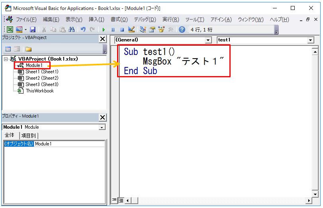Open the 挿入(I) menu
Screen dimensions: 323x208
96,20
